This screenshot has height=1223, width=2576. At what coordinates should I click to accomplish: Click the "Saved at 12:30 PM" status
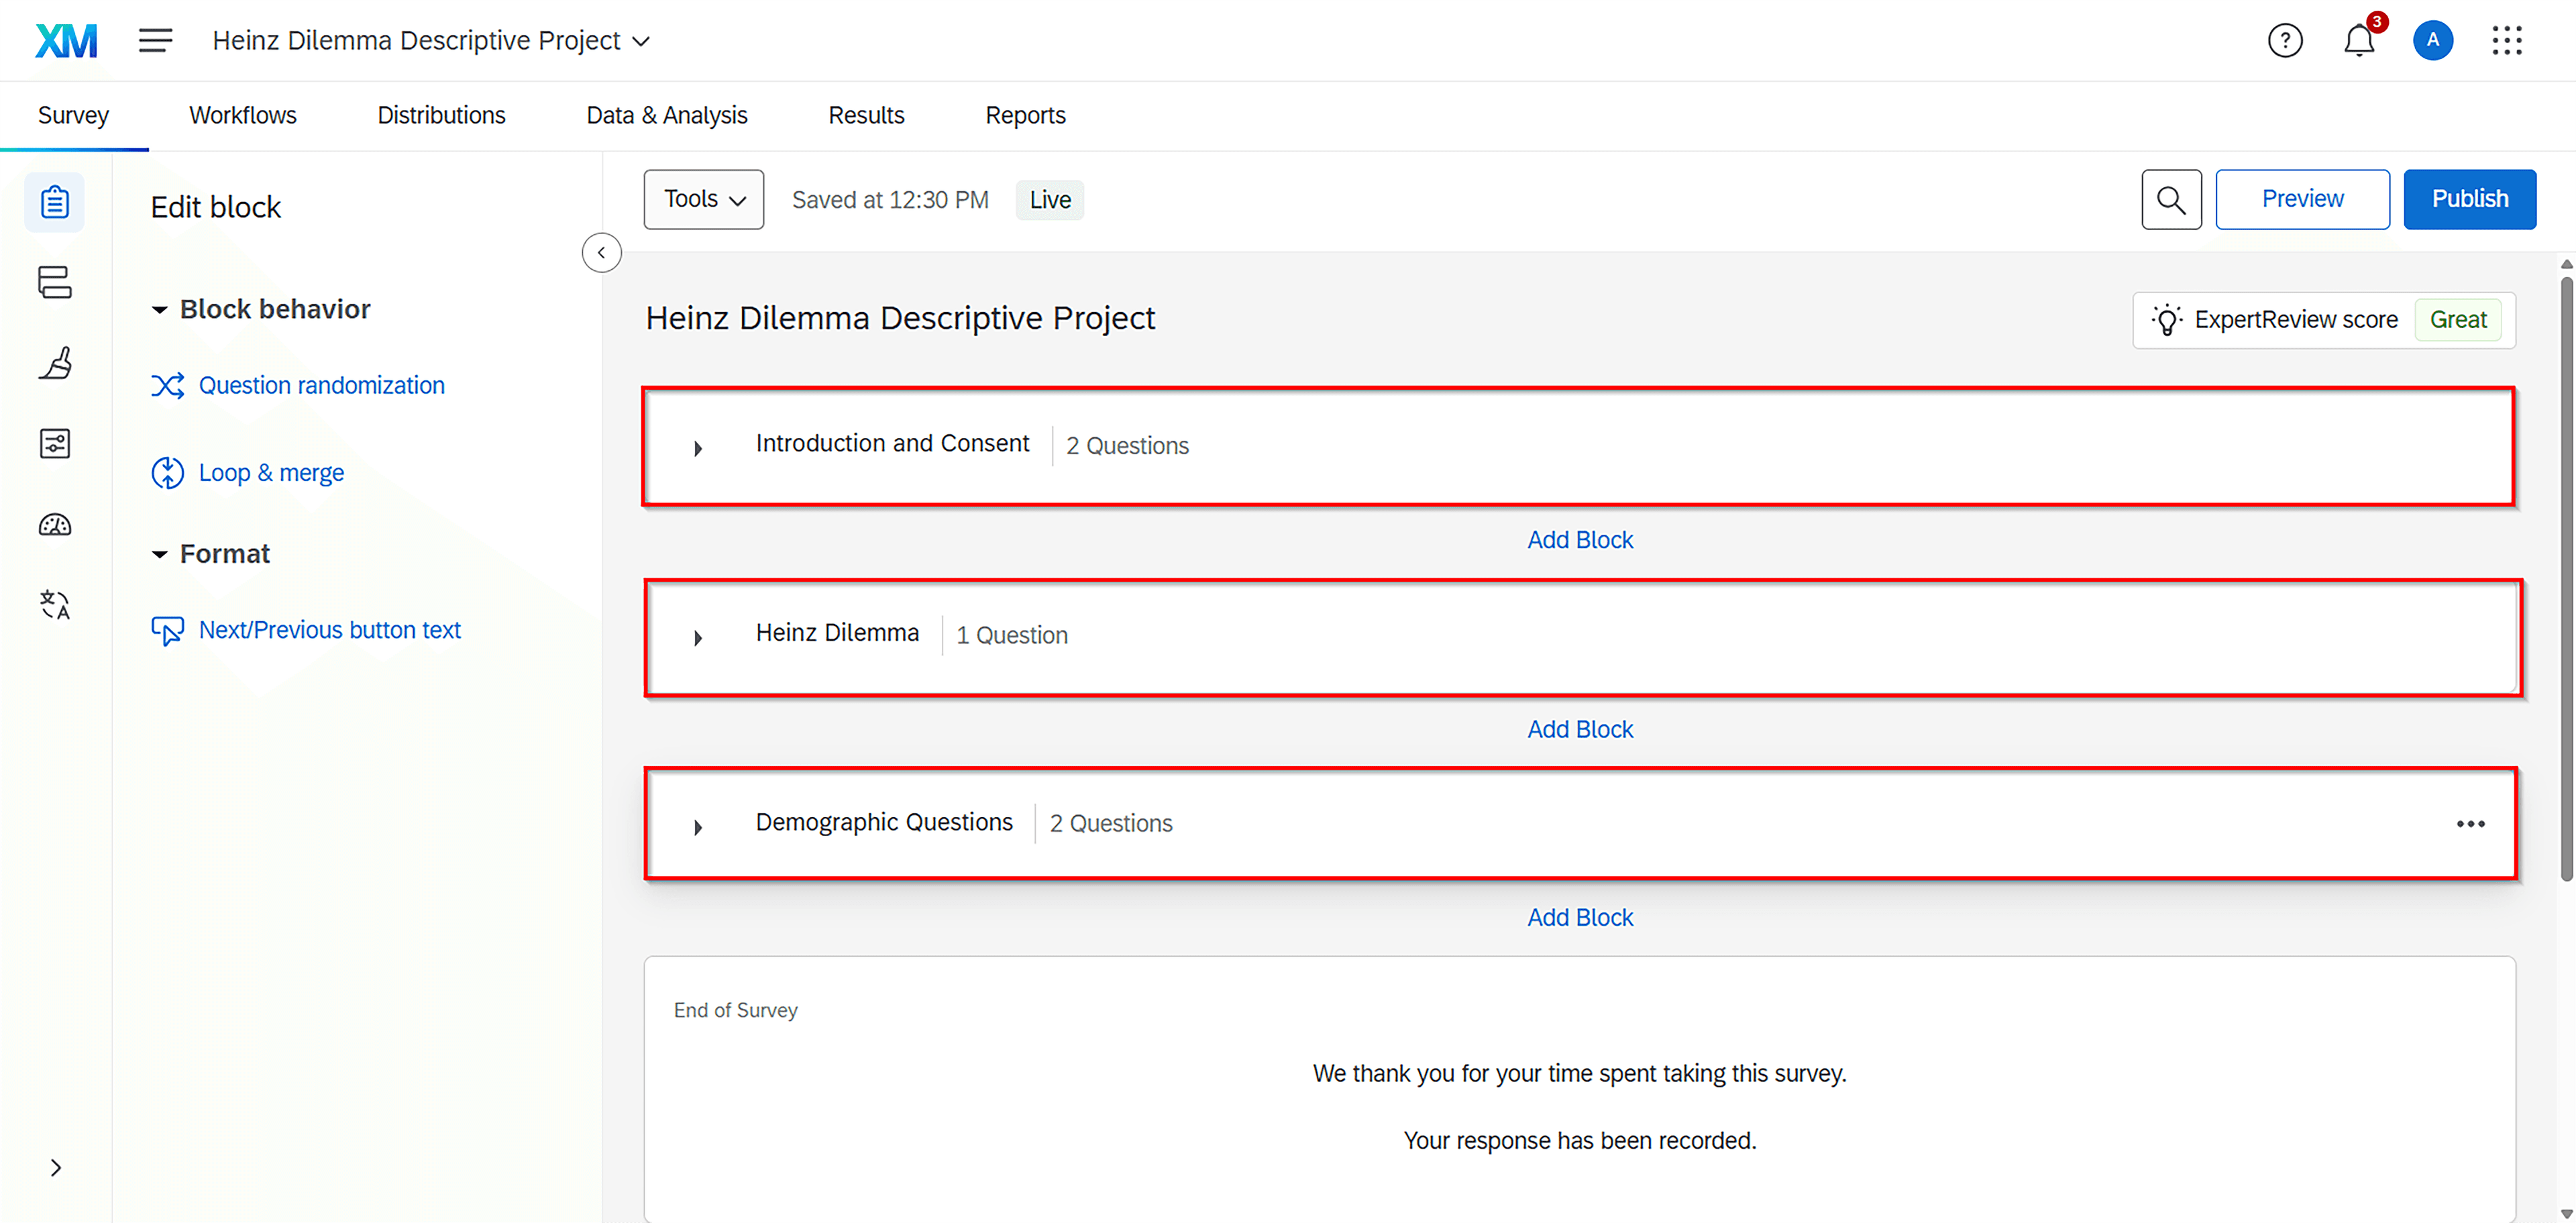click(890, 200)
